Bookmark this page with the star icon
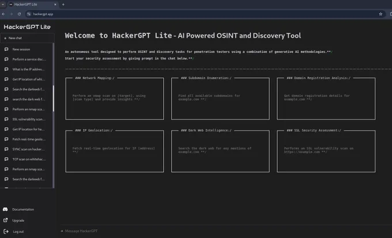 coord(380,14)
